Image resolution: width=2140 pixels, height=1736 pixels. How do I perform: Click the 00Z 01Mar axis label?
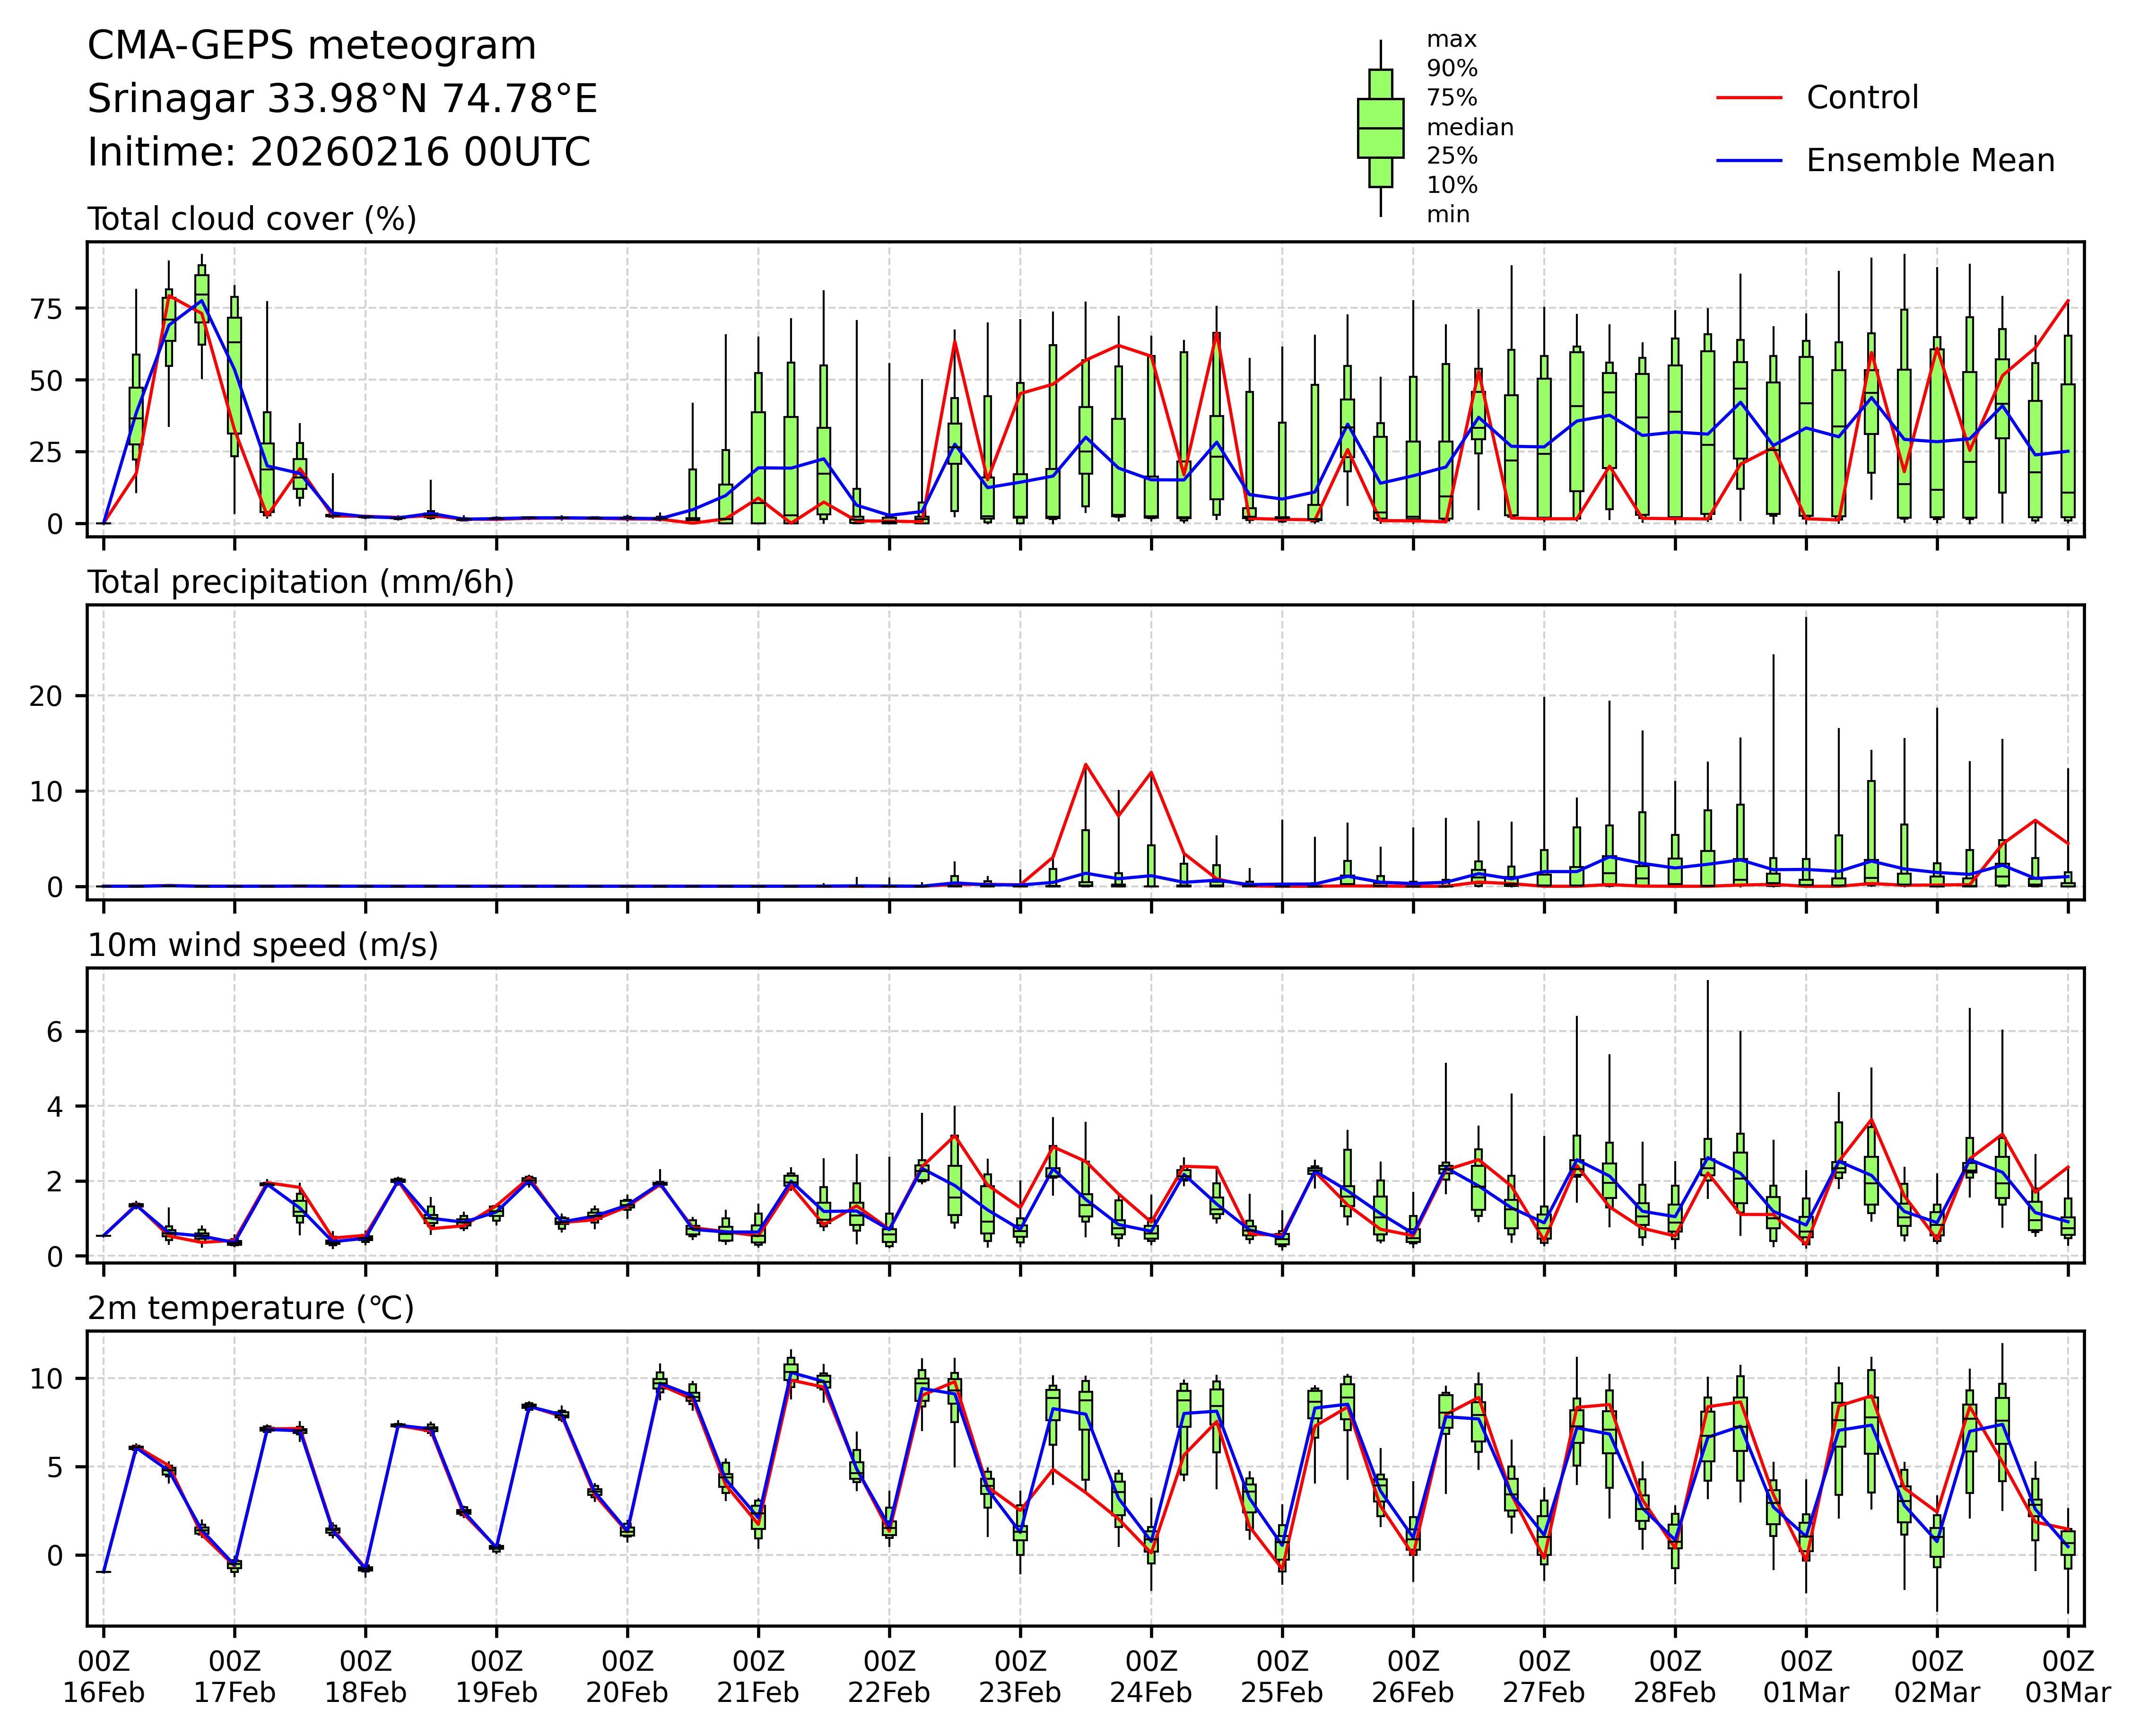[x=1806, y=1677]
